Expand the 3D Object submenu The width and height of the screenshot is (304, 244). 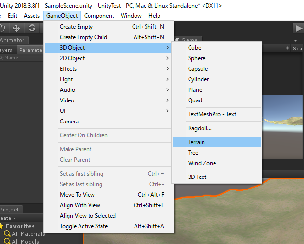click(x=108, y=48)
